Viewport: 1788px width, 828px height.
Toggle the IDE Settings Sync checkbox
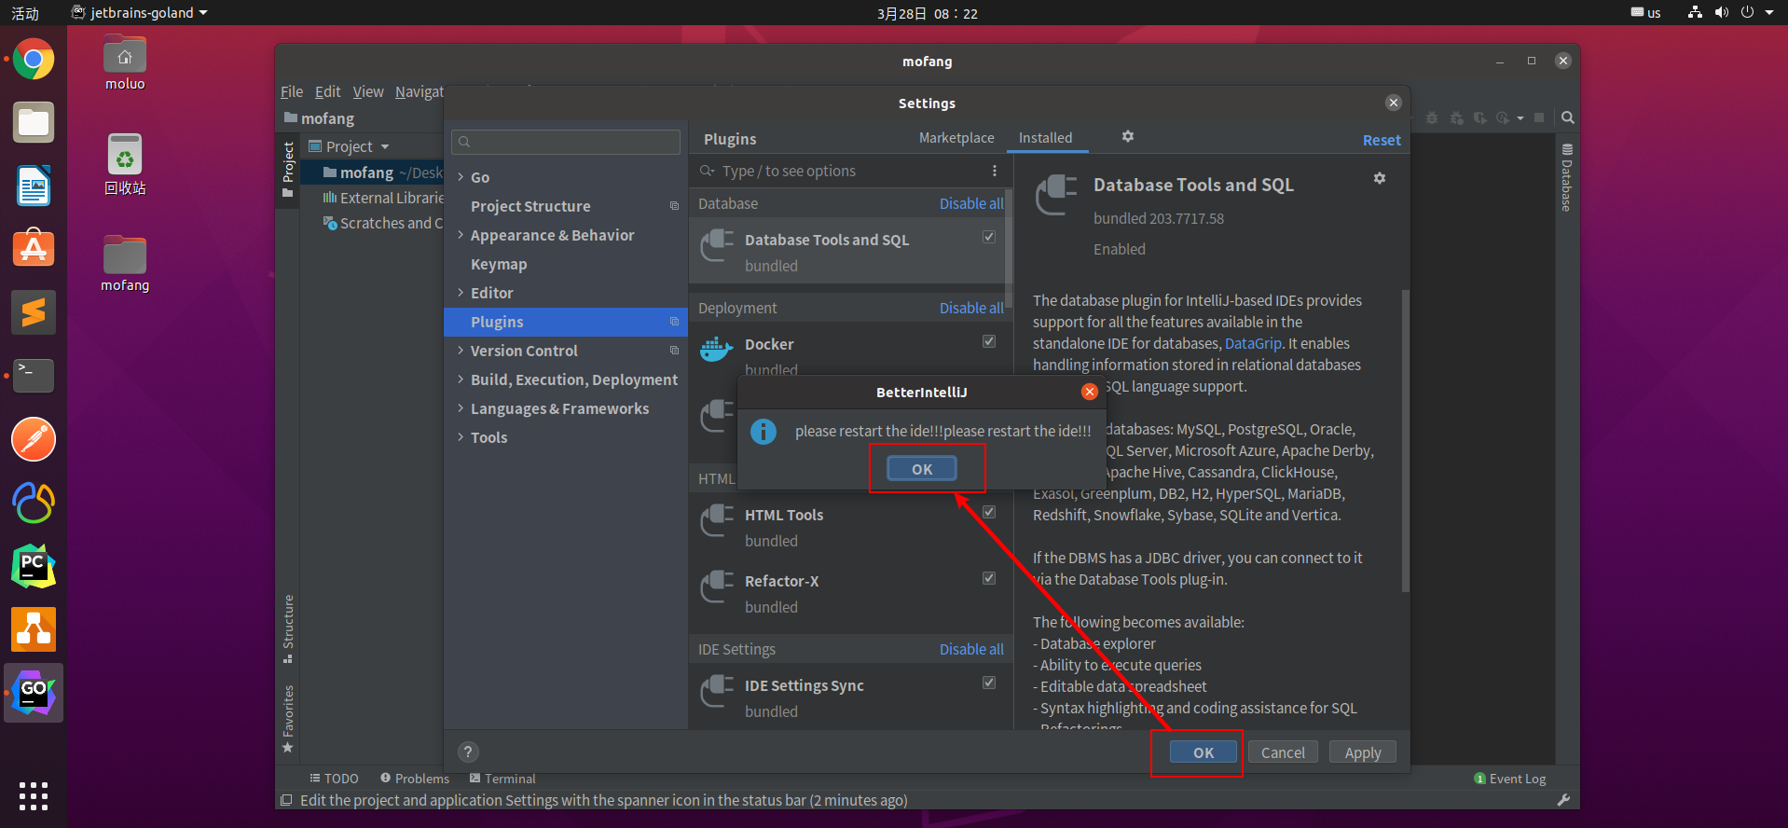(989, 683)
